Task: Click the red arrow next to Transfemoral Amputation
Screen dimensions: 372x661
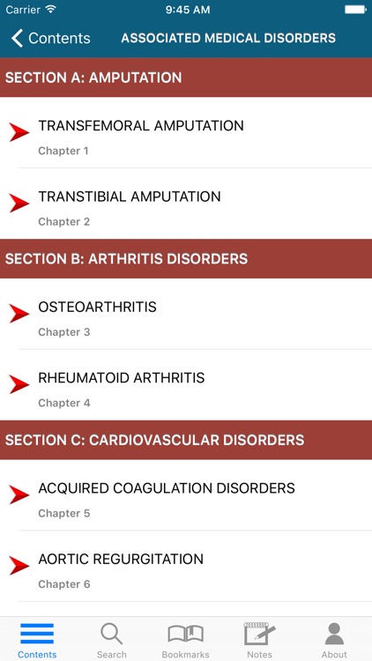Action: point(19,132)
